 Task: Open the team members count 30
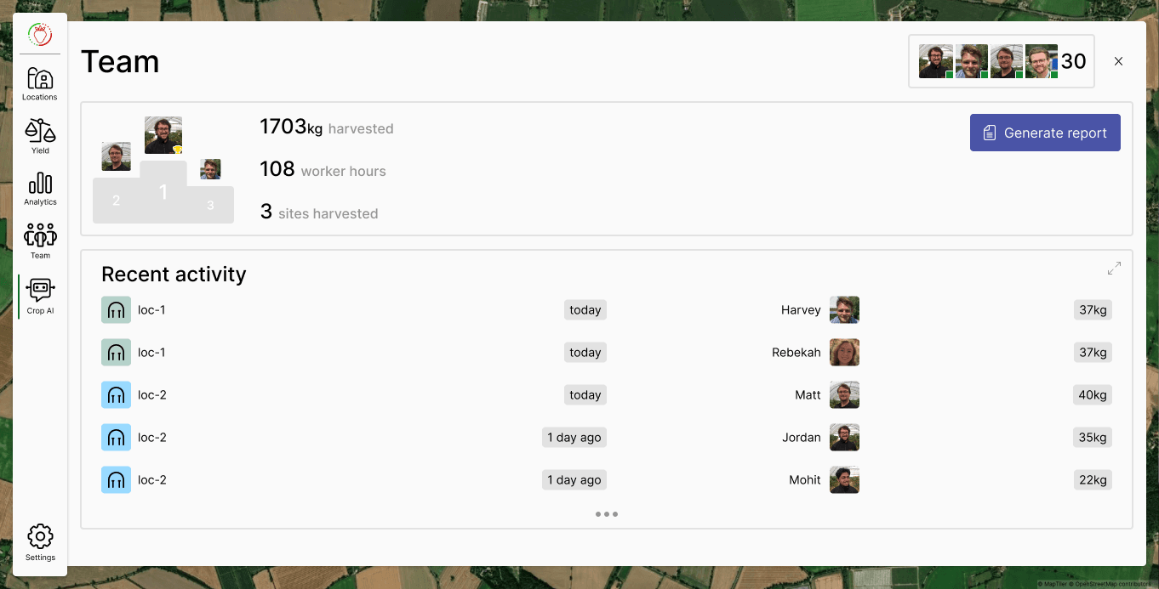(x=1073, y=61)
